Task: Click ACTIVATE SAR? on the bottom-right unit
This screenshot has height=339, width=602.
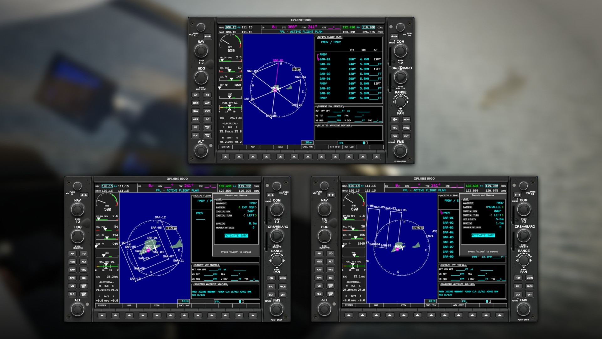Action: (x=483, y=235)
